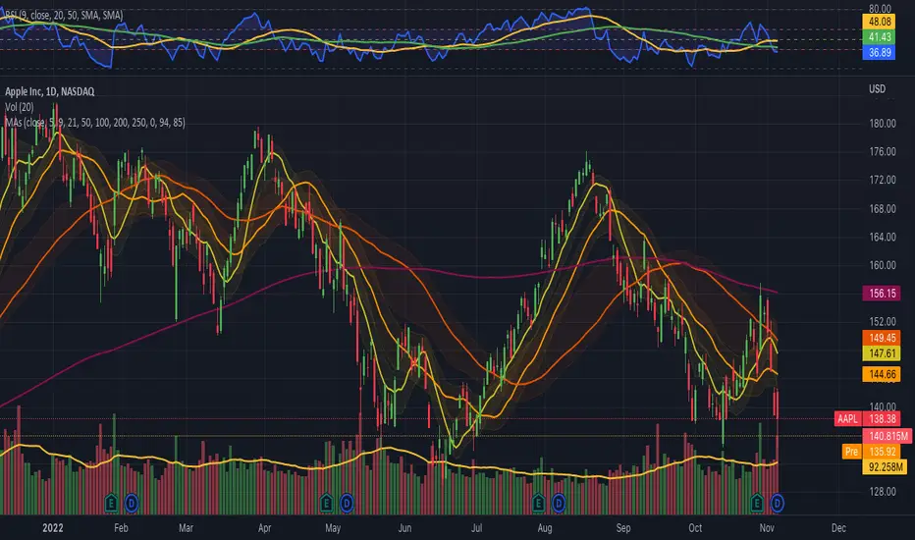Click the Dec label on time axis

pos(838,528)
